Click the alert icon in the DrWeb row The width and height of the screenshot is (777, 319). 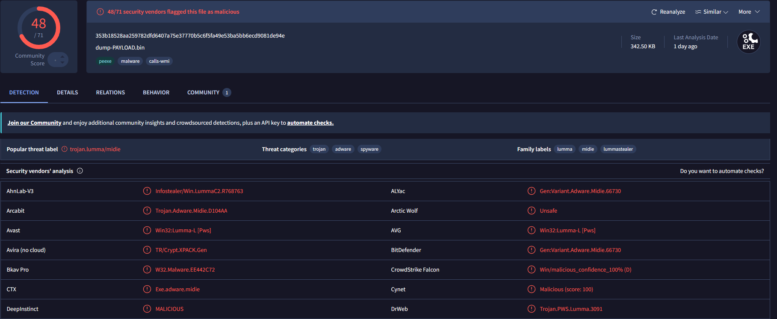coord(532,309)
